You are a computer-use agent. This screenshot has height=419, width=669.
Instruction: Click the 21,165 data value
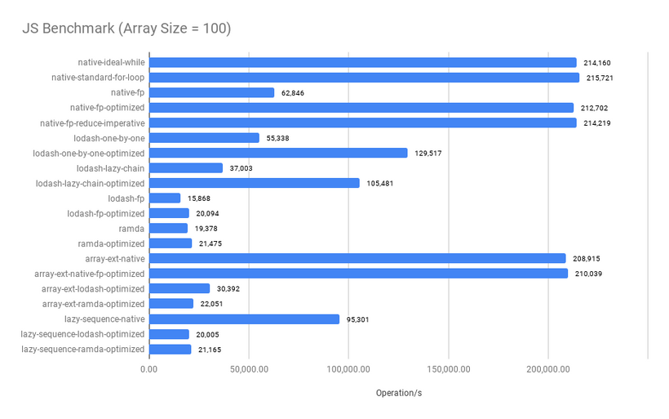(210, 350)
